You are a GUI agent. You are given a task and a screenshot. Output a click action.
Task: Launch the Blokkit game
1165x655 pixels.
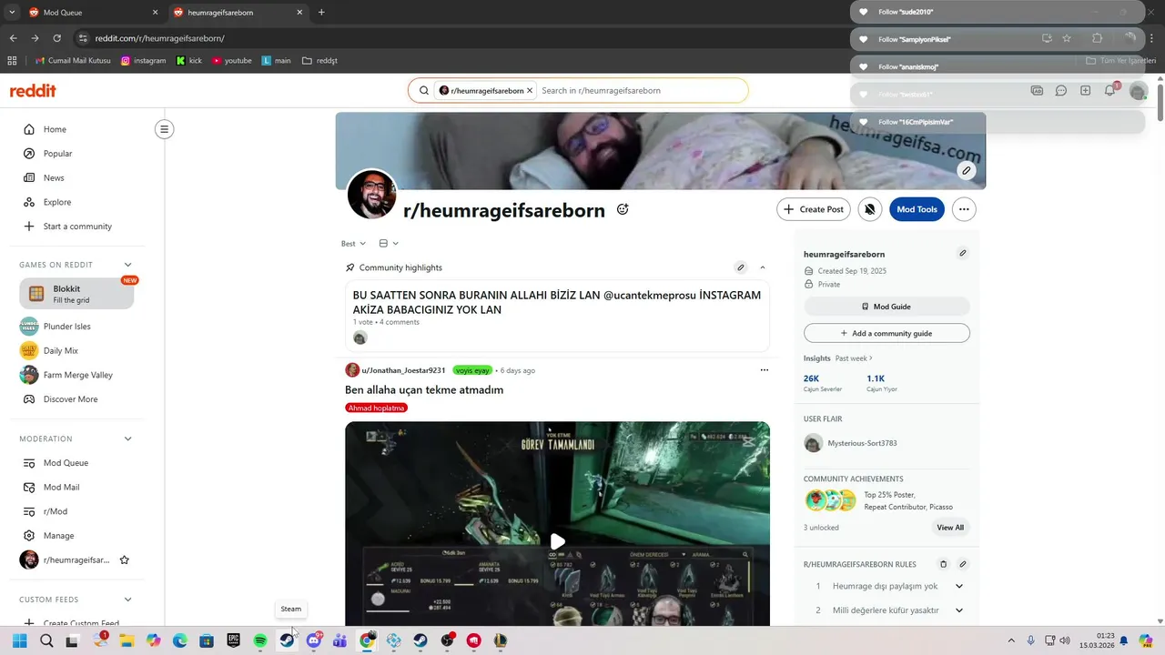coord(76,294)
